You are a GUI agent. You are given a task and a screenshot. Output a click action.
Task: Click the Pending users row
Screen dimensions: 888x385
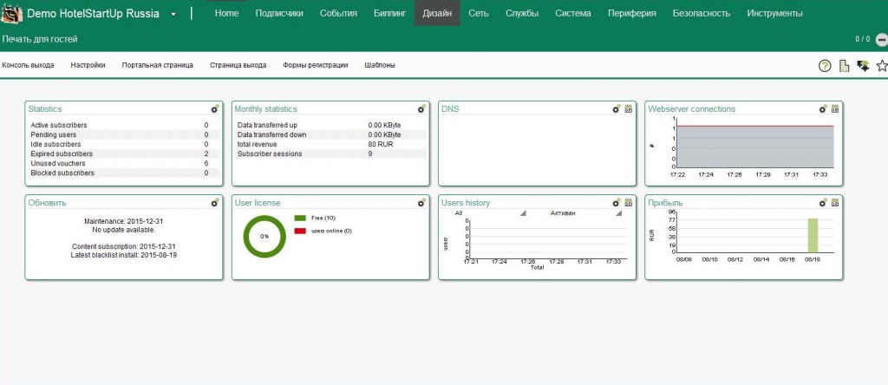pos(123,134)
